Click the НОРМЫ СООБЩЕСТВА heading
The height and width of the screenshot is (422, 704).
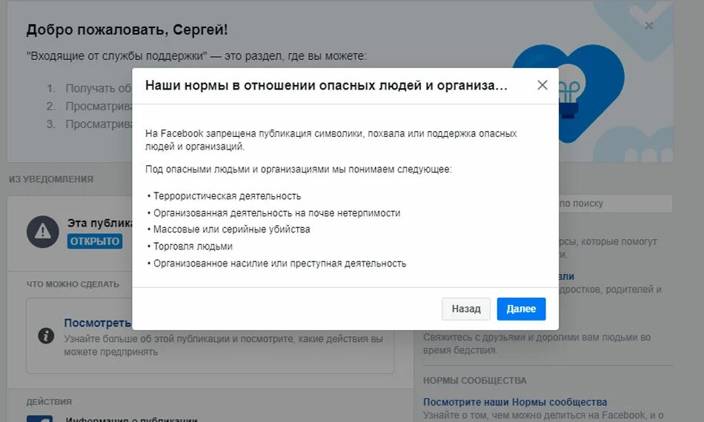474,381
